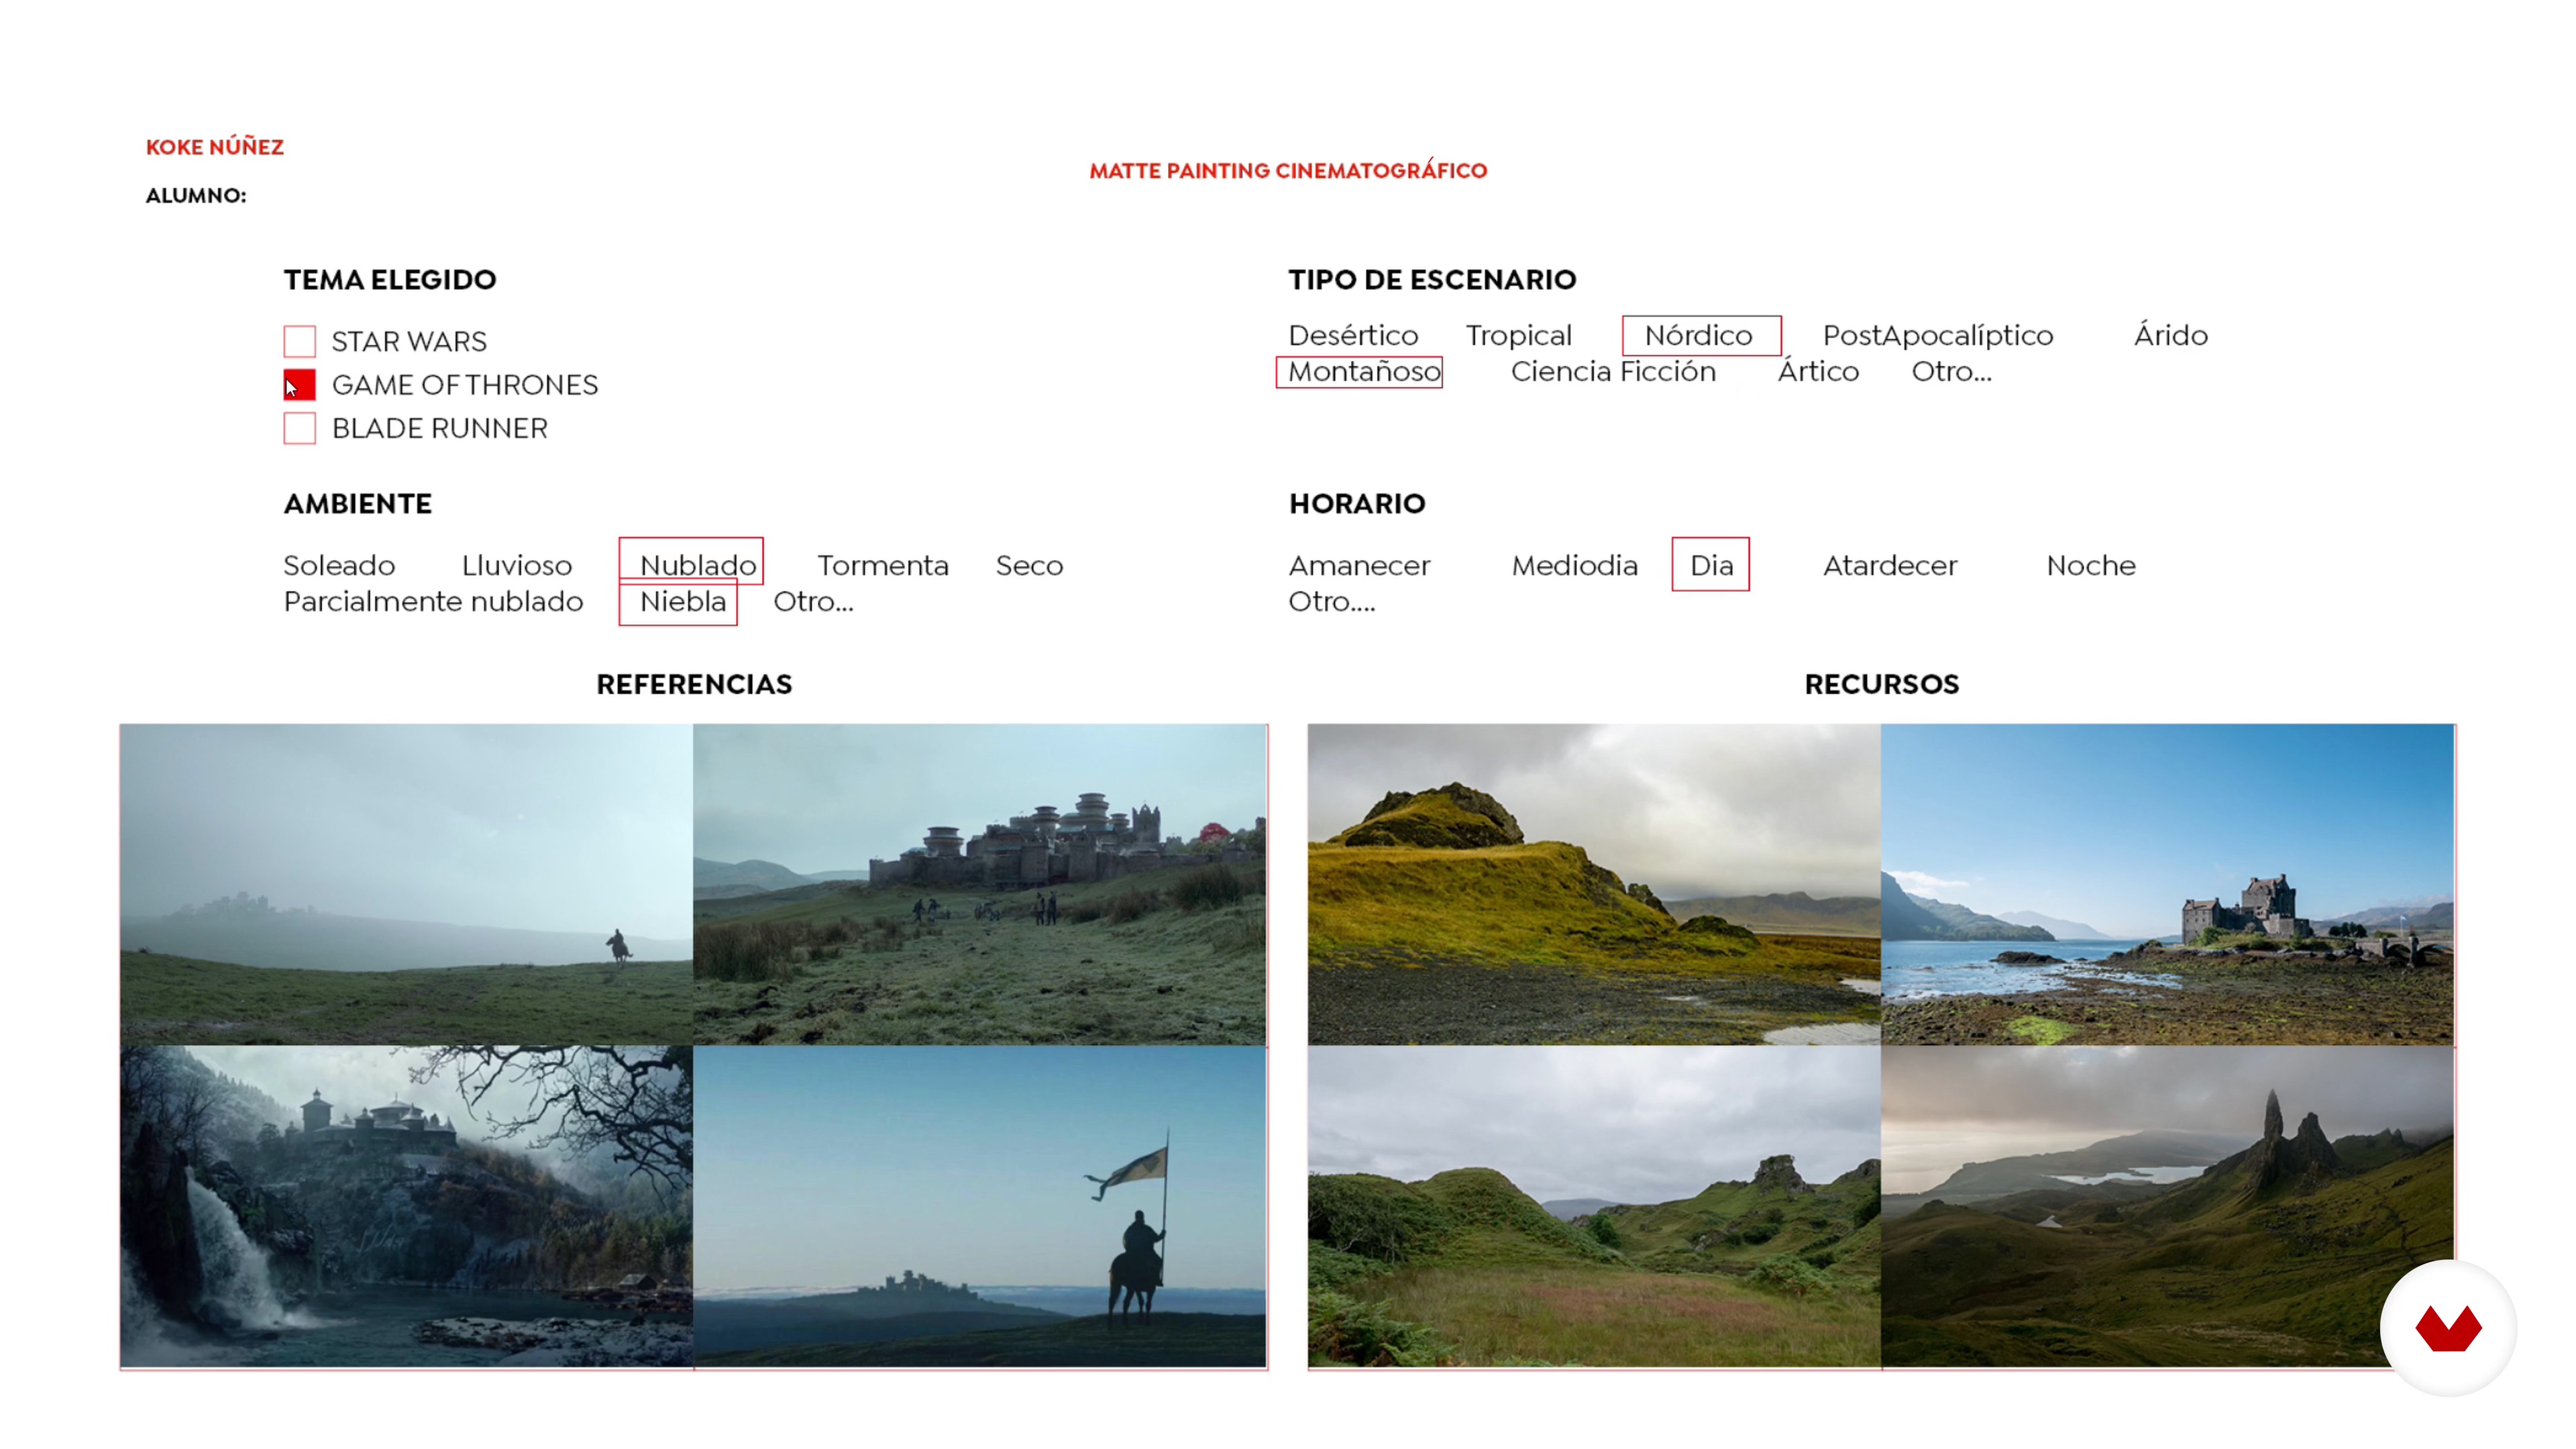Select the Lluvioso ambiente option

pyautogui.click(x=516, y=565)
